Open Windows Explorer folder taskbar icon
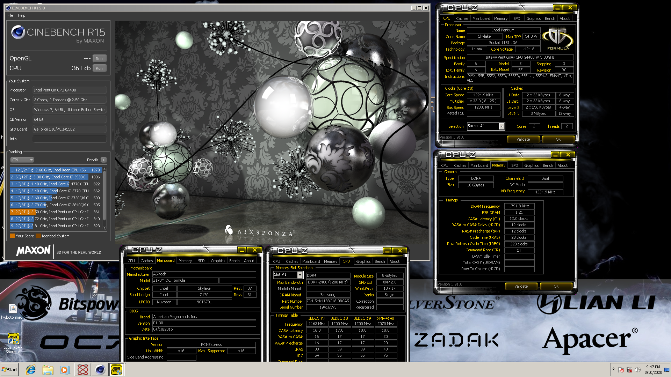The width and height of the screenshot is (671, 377). pos(48,370)
